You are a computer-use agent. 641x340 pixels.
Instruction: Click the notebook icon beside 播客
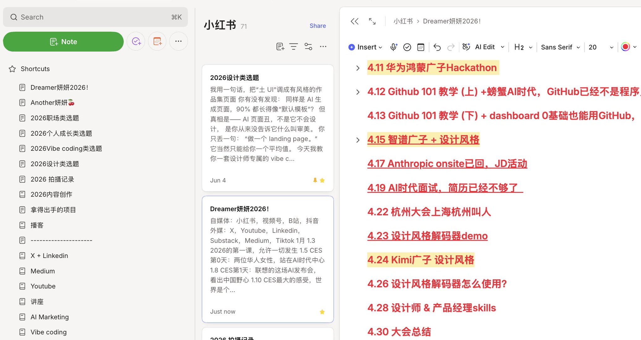22,225
